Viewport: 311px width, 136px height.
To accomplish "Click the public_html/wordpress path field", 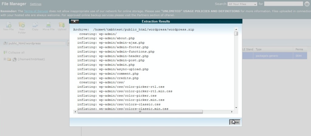I will pyautogui.click(x=36, y=43).
